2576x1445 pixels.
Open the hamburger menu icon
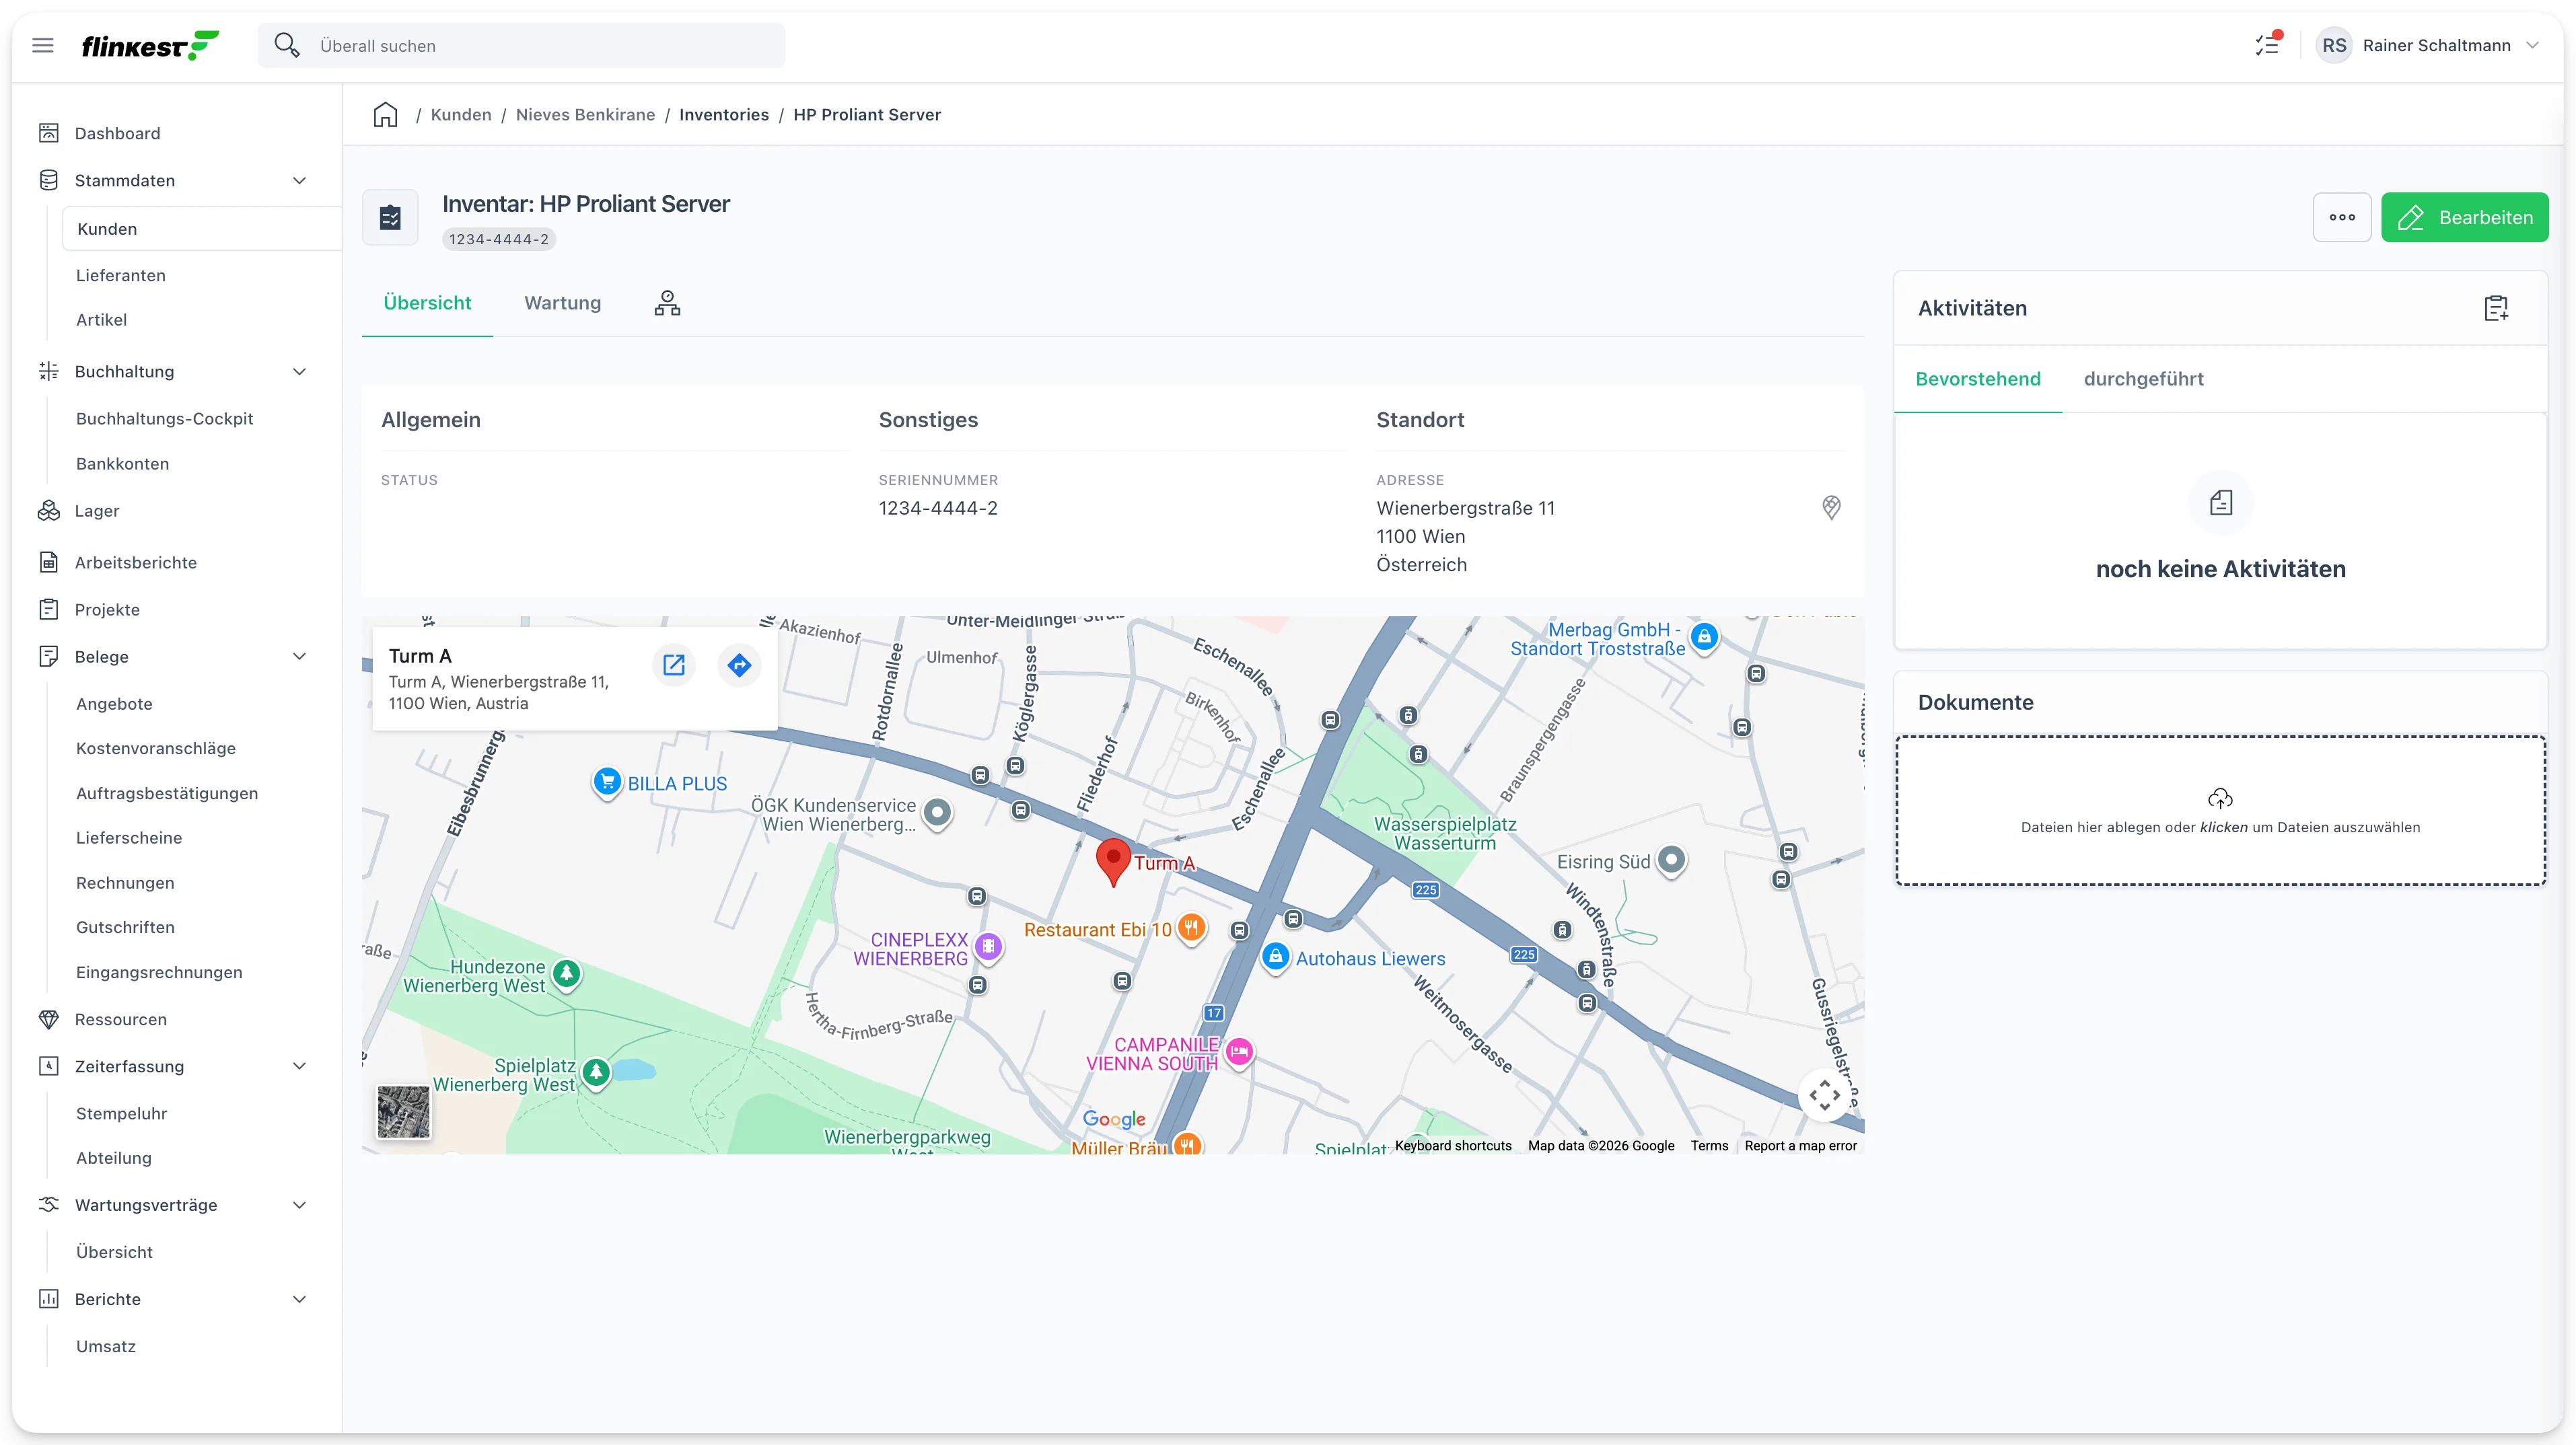coord(43,45)
